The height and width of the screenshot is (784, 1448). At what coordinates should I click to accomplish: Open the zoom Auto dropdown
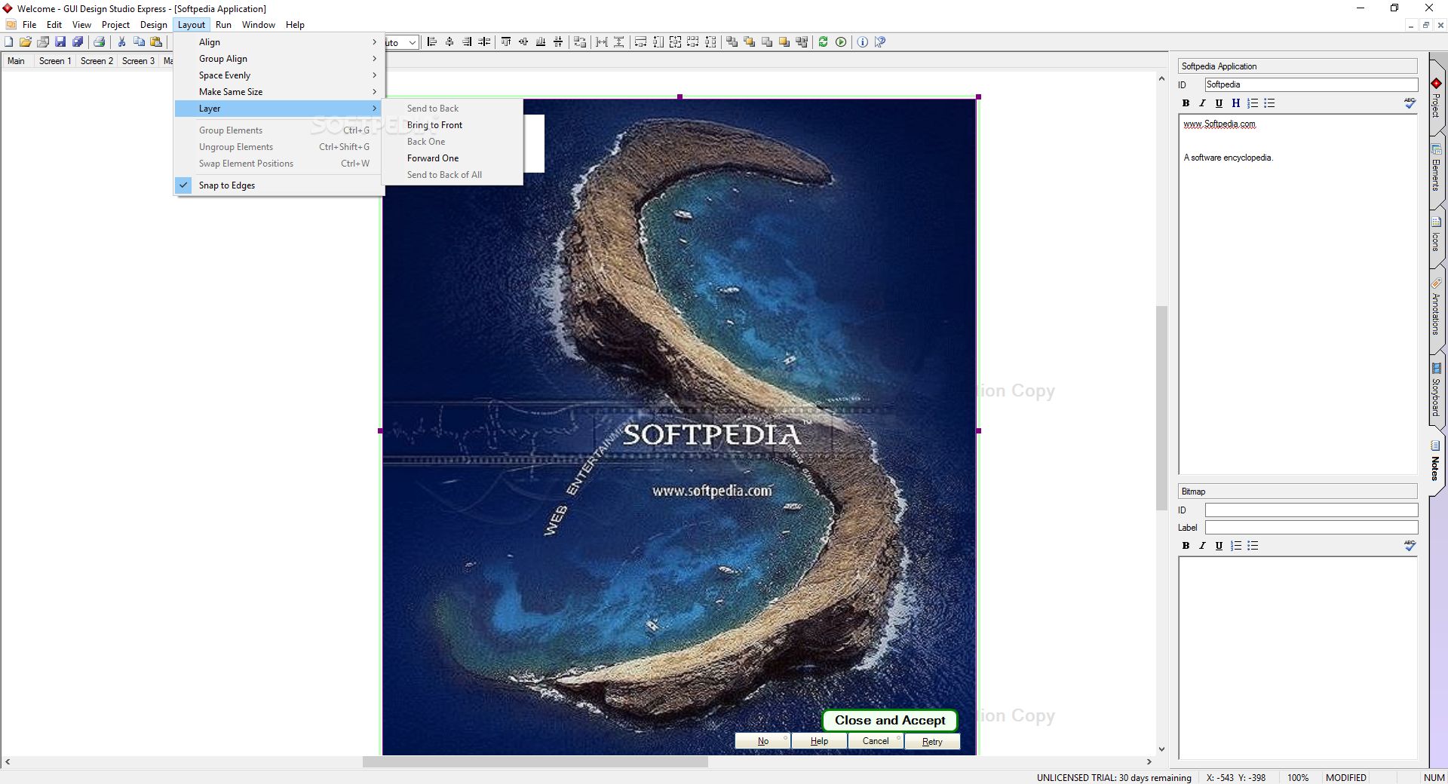click(412, 43)
